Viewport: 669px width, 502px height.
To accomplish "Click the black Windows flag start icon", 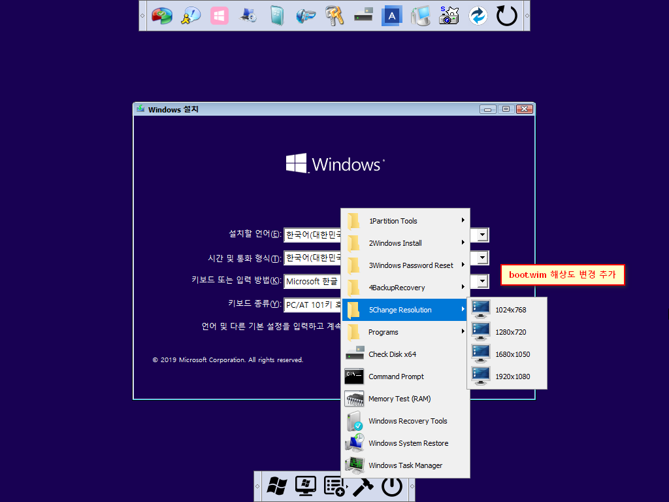I will 277,486.
